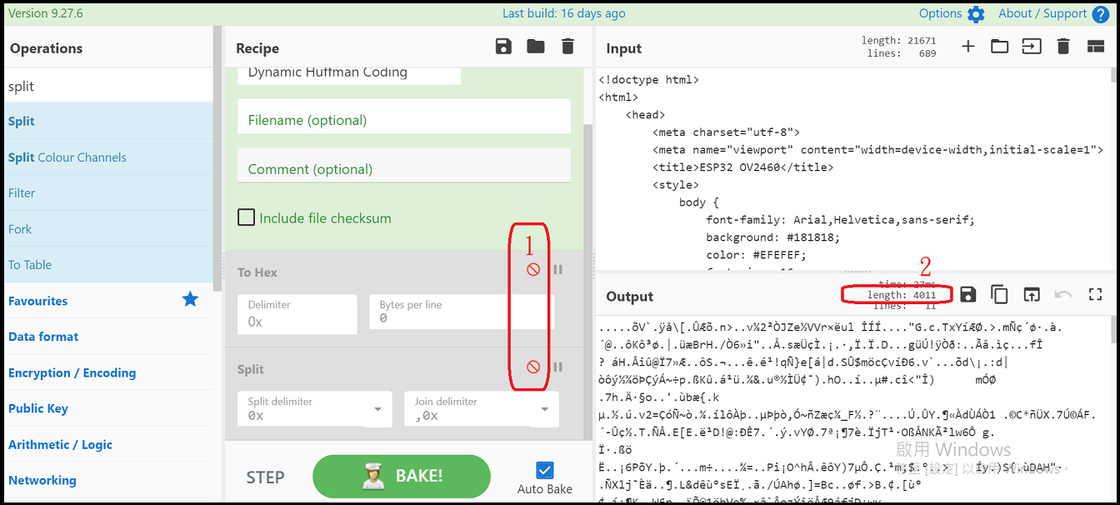Click the operations search box
Screen dimensions: 1120x505
(x=108, y=86)
